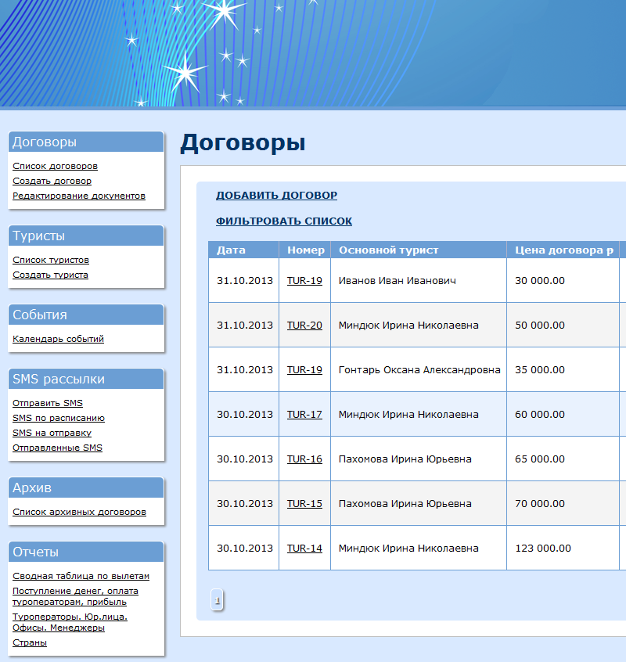The height and width of the screenshot is (662, 626).
Task: Click the Номер column header
Action: (x=304, y=250)
